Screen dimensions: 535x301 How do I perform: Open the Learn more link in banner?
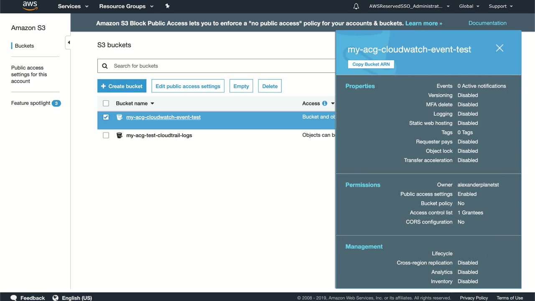[423, 23]
